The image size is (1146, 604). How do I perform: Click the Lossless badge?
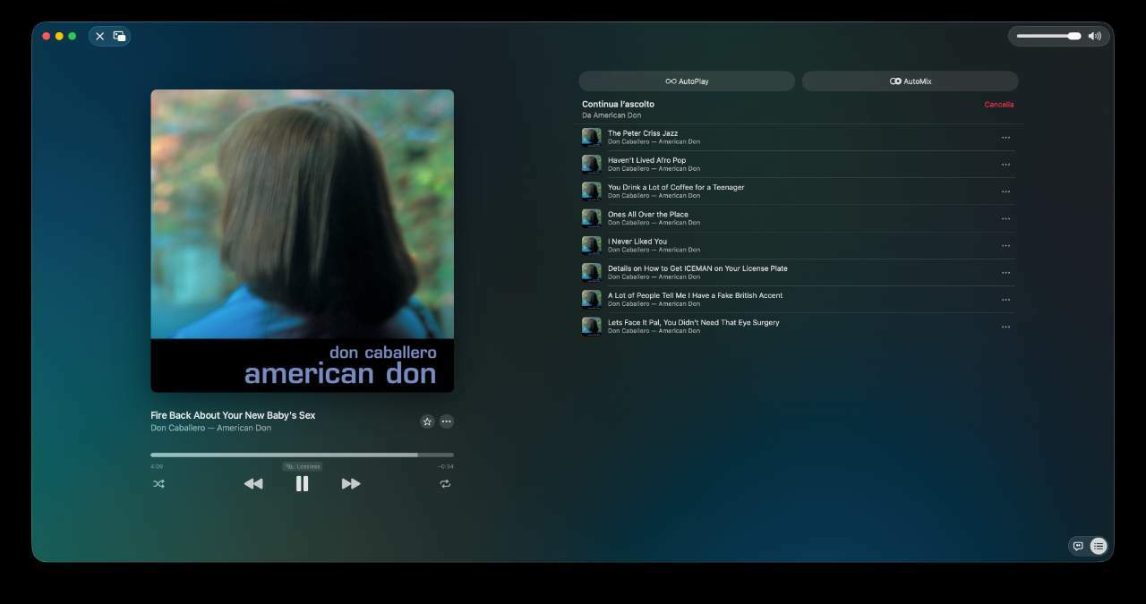(302, 466)
